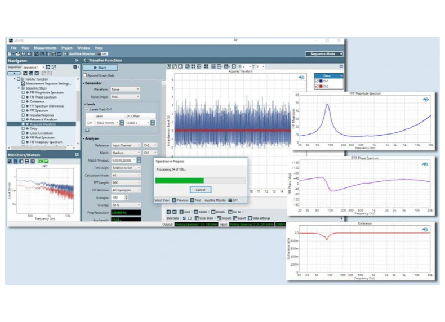The height and width of the screenshot is (322, 445).
Task: Open the Reference Input Channel dropdown
Action: tap(126, 145)
